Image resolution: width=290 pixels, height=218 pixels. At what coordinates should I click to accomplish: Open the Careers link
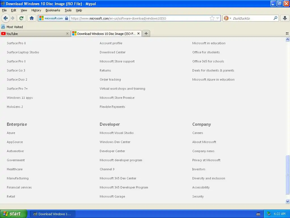(x=198, y=133)
